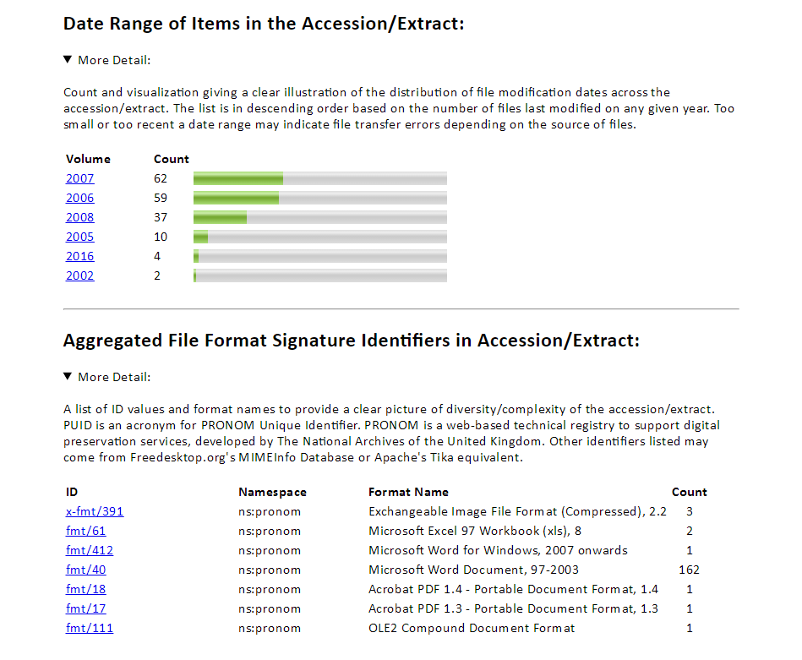The height and width of the screenshot is (660, 802).
Task: Open the 2016 volume link
Action: pos(79,256)
